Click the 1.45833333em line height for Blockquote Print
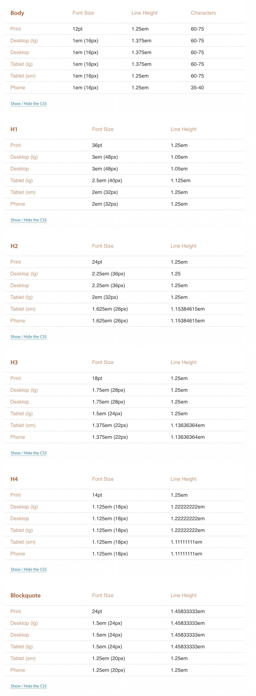 [x=187, y=611]
